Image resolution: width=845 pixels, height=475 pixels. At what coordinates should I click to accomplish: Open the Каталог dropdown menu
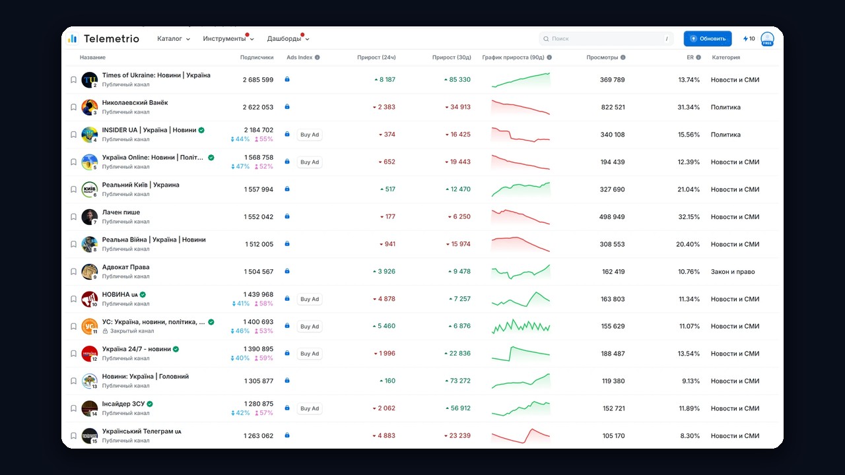(174, 39)
